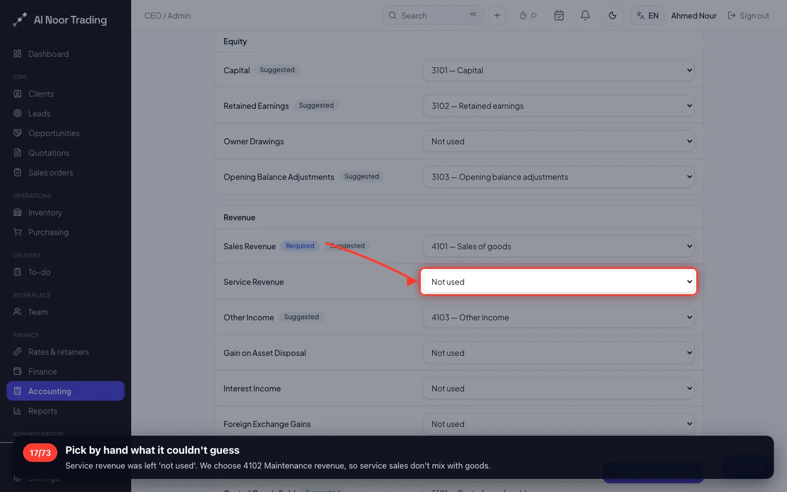Viewport: 787px width, 492px height.
Task: Toggle dark mode moon icon
Action: [613, 15]
